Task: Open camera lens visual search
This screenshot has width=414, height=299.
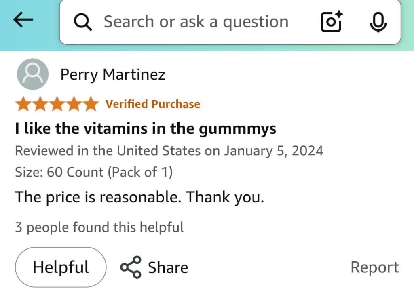Action: (332, 22)
